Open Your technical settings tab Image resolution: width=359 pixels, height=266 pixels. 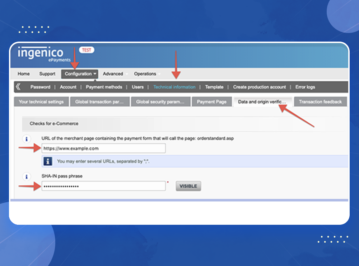coord(41,102)
